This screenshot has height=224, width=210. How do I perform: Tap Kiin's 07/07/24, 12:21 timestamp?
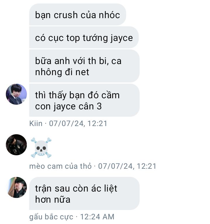pos(78,123)
